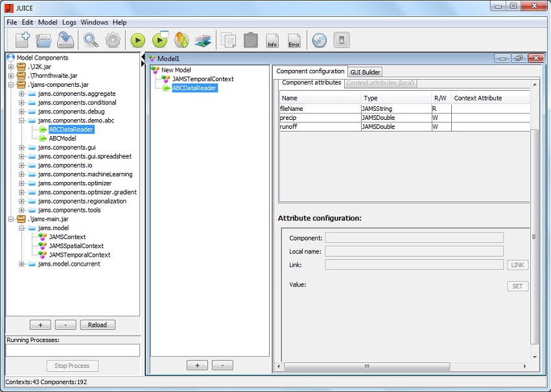551x392 pixels.
Task: Run the model with the green play icon
Action: (137, 40)
